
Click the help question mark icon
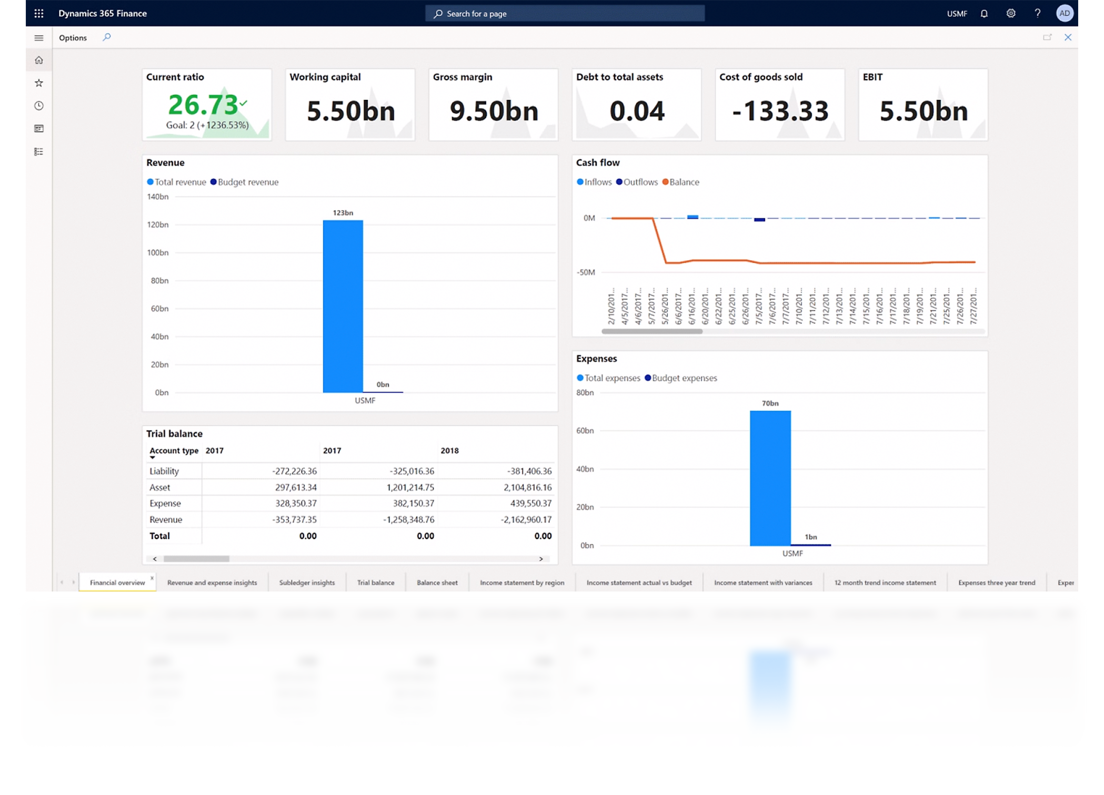[x=1037, y=14]
